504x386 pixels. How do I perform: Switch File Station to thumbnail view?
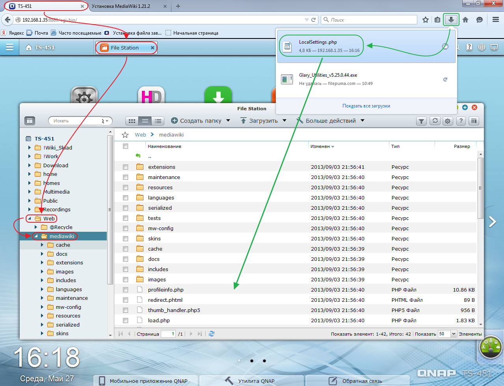[x=132, y=121]
